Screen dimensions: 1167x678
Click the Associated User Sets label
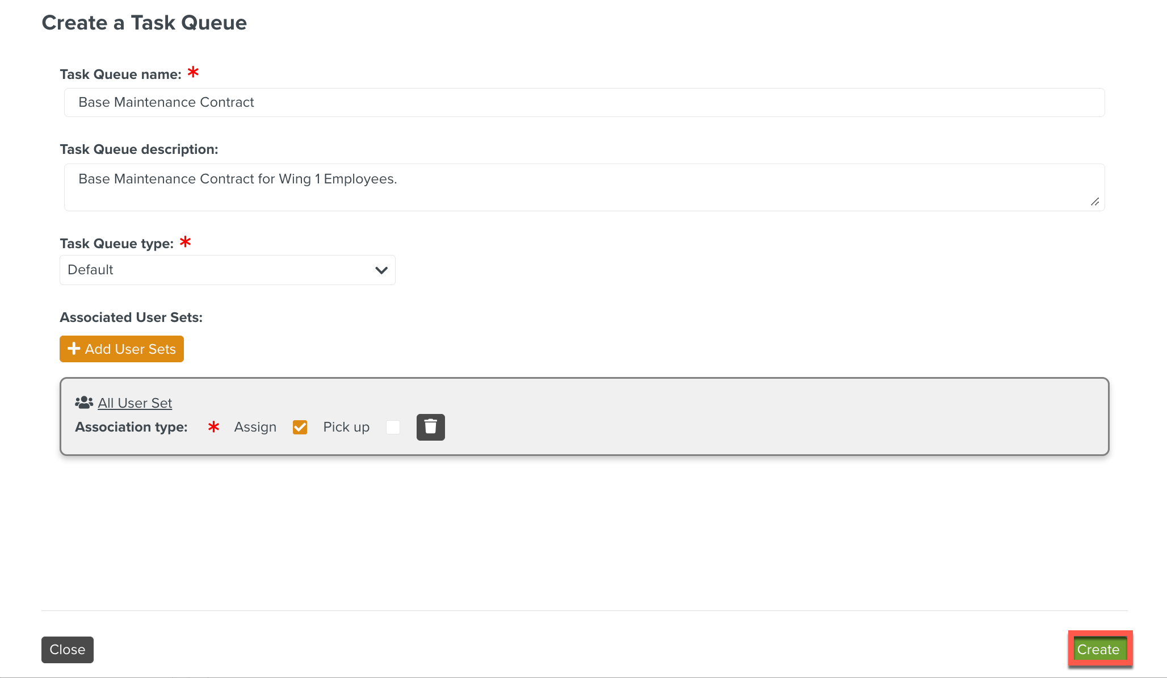(131, 317)
